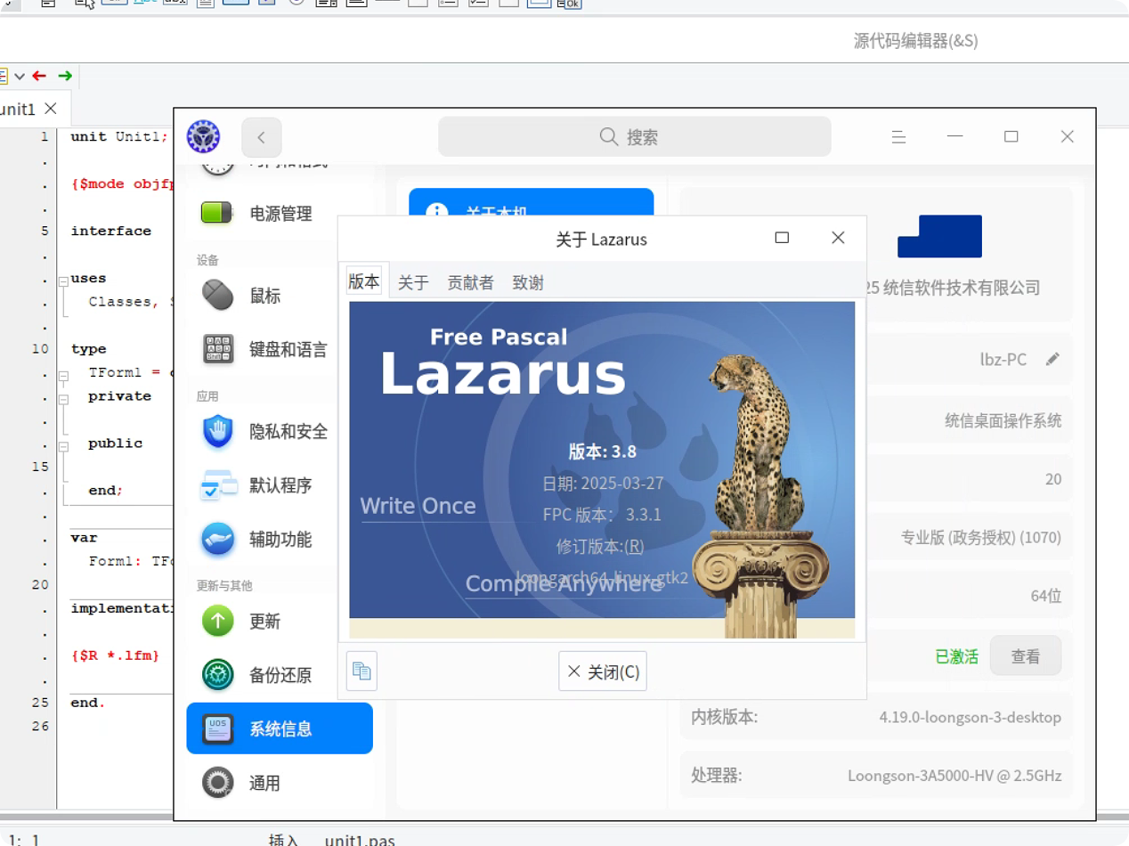This screenshot has height=846, width=1129.
Task: Maximize the About Lazarus dialog
Action: (x=782, y=238)
